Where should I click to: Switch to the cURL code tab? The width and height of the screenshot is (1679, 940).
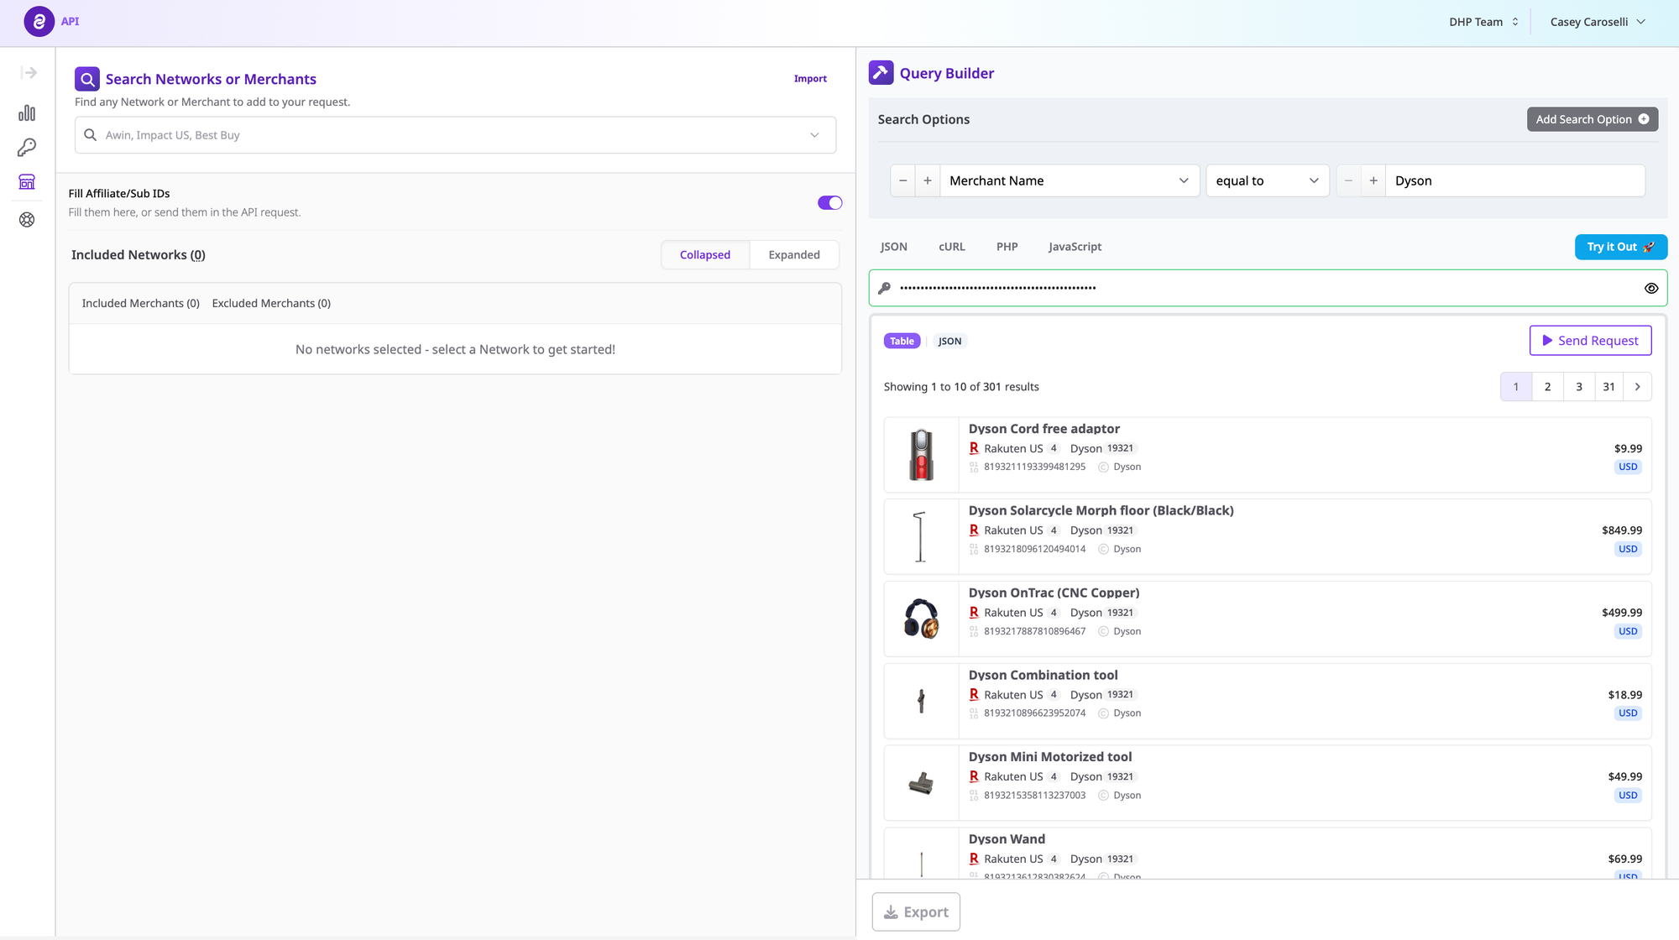pos(951,247)
